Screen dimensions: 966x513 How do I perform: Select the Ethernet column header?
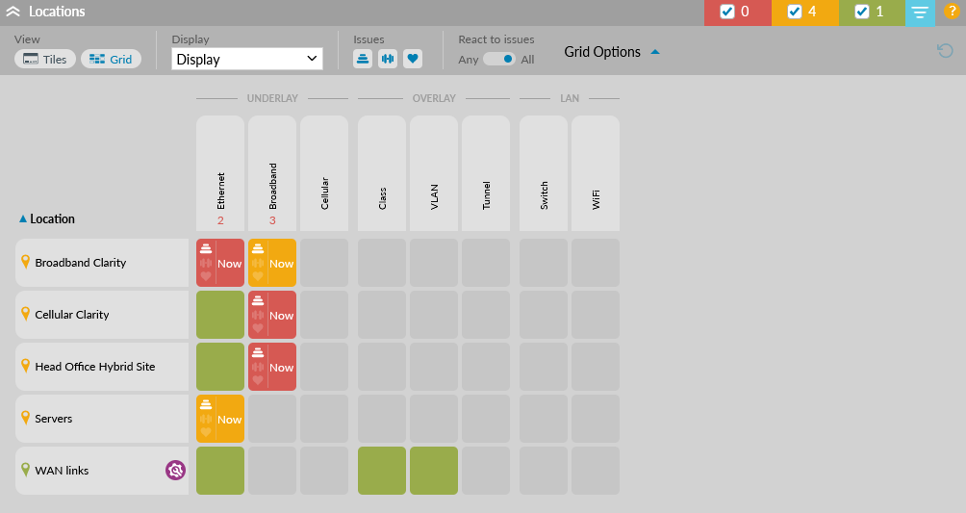[x=220, y=172]
